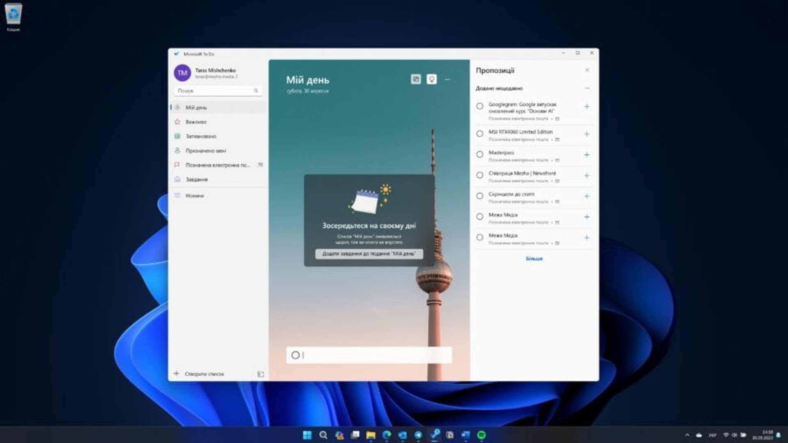The height and width of the screenshot is (443, 788).
Task: Close the Пропозиції panel with its X
Action: [587, 70]
